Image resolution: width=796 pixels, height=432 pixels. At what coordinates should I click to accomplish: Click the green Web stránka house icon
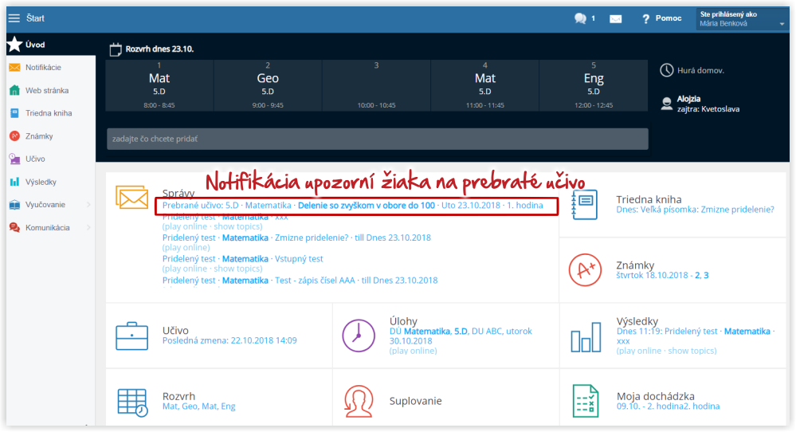coord(14,90)
